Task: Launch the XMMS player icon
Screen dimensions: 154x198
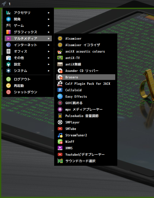Action: tap(60, 148)
